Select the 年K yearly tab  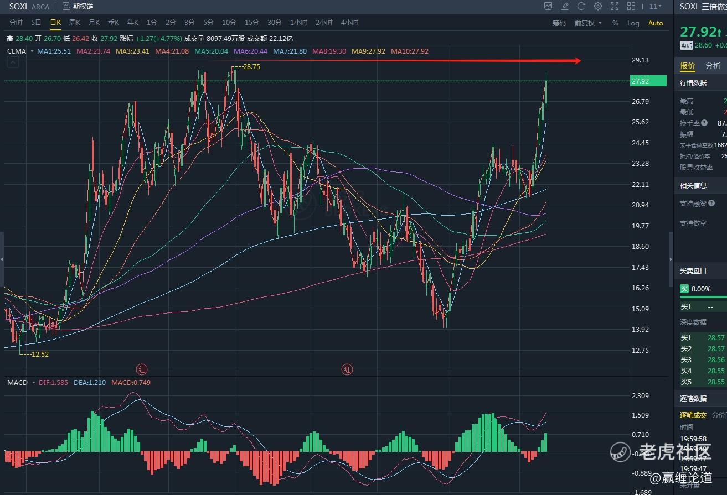(x=133, y=23)
